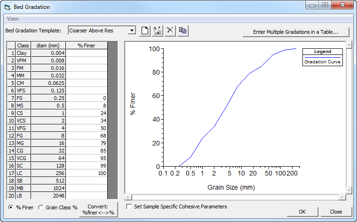357x222 pixels.
Task: Click the Class column header
Action: [23, 46]
